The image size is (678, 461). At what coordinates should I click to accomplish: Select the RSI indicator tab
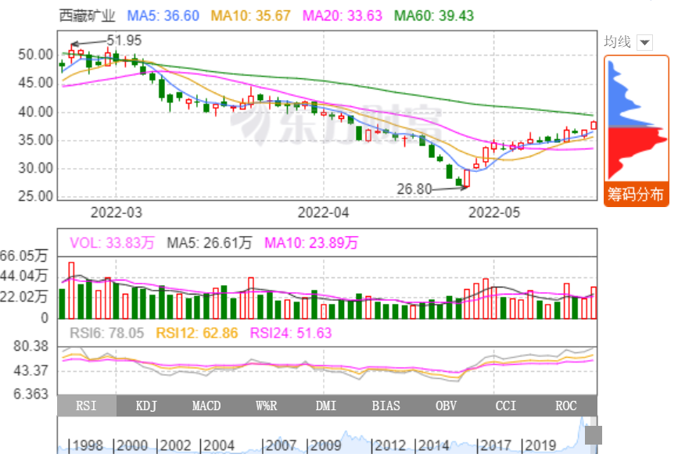click(x=86, y=406)
